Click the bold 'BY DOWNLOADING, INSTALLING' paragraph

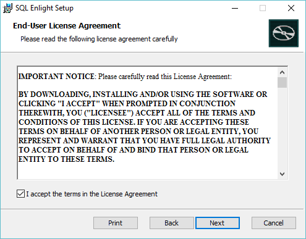coord(144,127)
